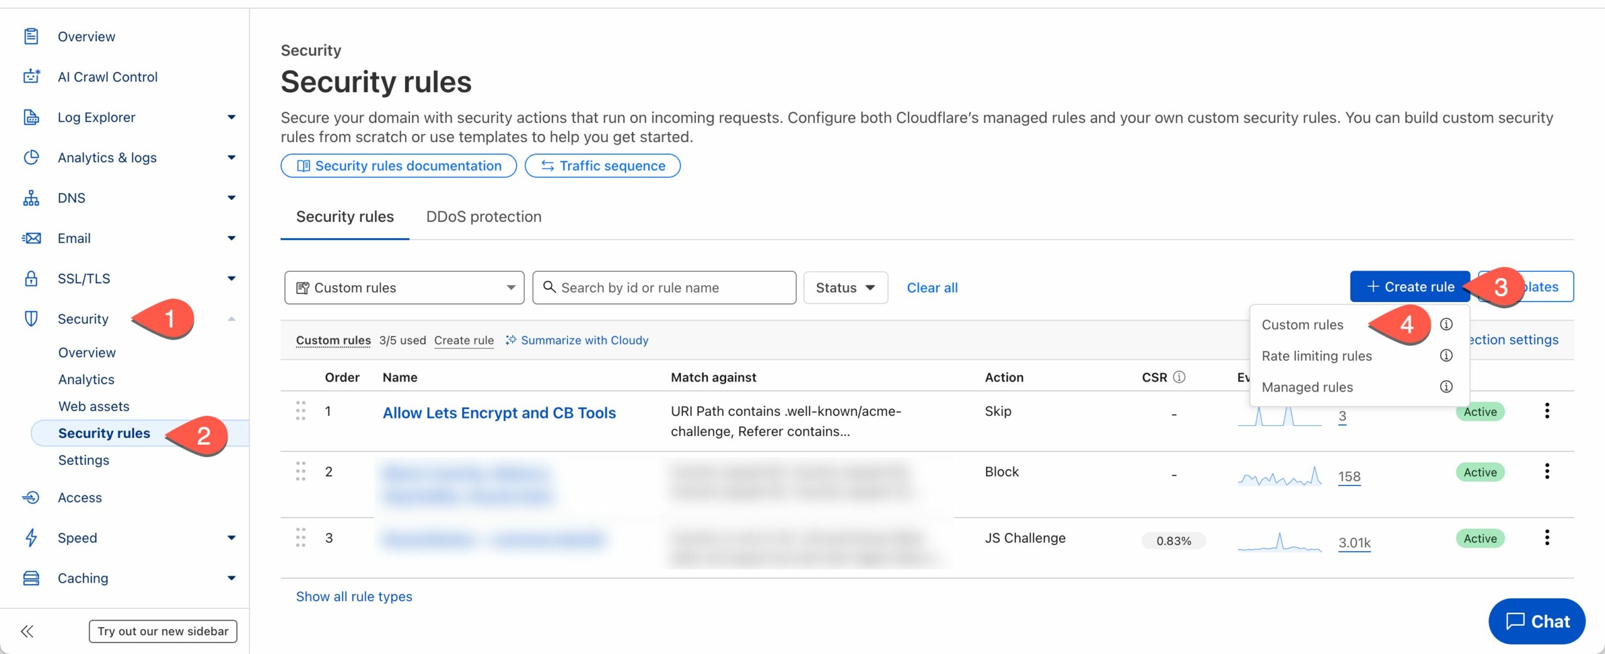Click the Search by id or rule name field
This screenshot has width=1605, height=654.
coord(665,288)
